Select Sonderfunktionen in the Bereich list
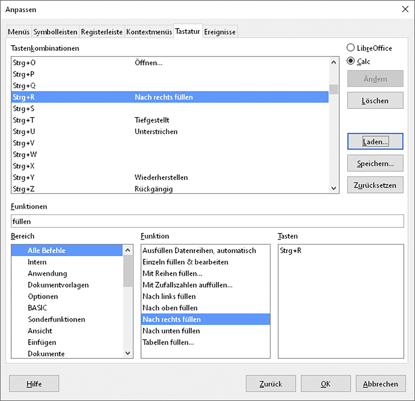 [x=67, y=319]
